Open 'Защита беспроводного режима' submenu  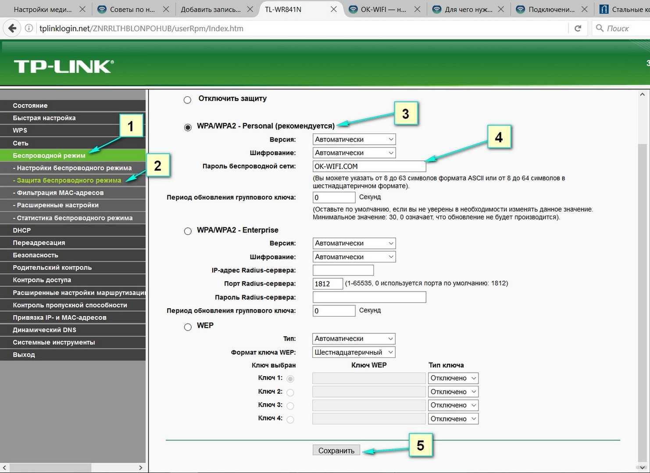[x=73, y=180]
